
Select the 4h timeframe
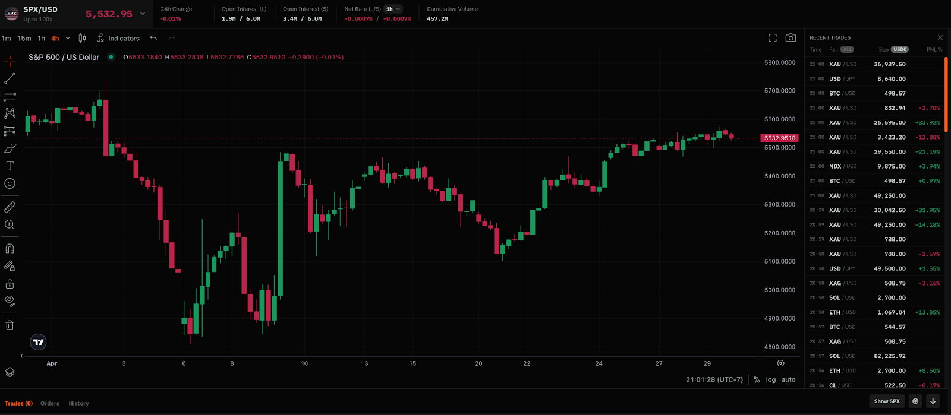[55, 38]
